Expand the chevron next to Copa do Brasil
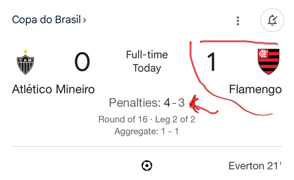The image size is (294, 180). (x=85, y=20)
